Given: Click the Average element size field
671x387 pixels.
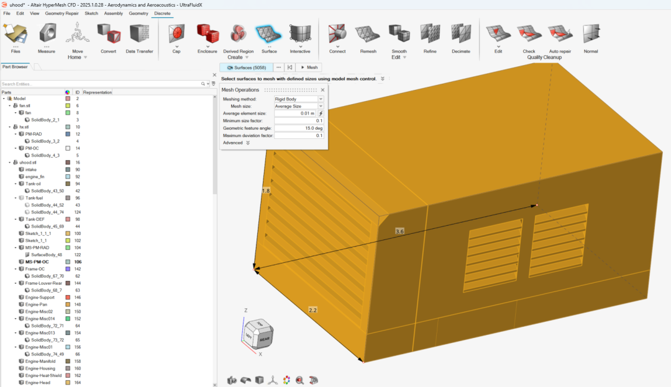Looking at the screenshot, I should pyautogui.click(x=294, y=113).
